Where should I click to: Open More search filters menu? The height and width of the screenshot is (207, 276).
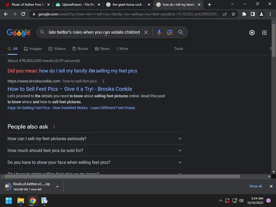(122, 49)
